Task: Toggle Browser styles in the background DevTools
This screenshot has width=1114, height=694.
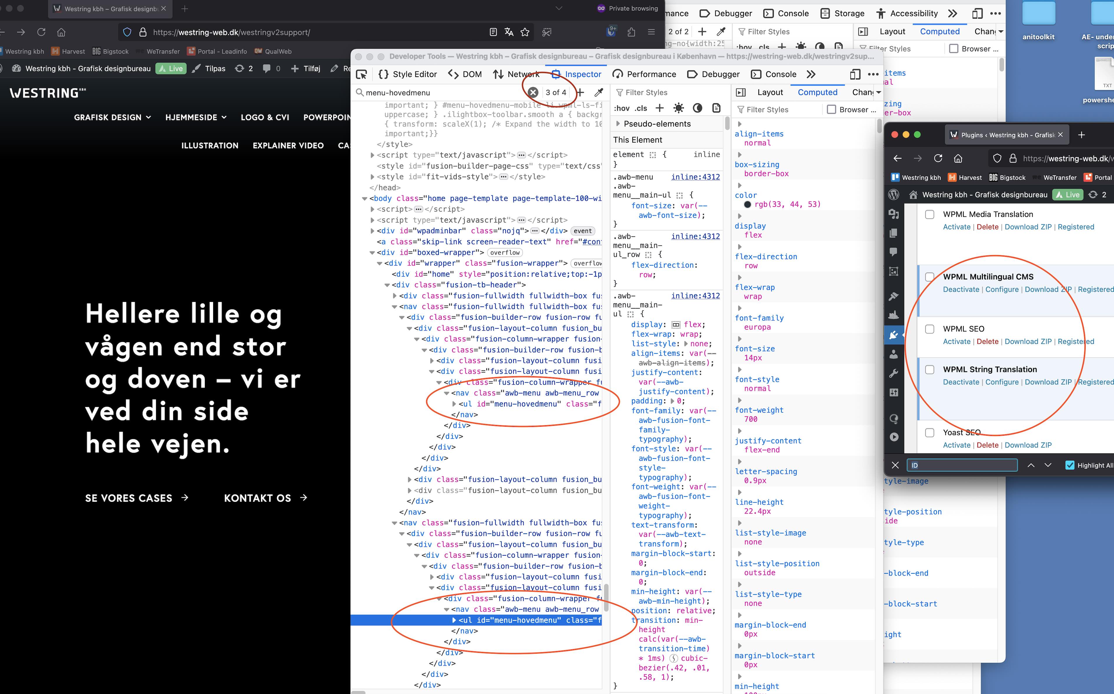Action: click(x=953, y=49)
